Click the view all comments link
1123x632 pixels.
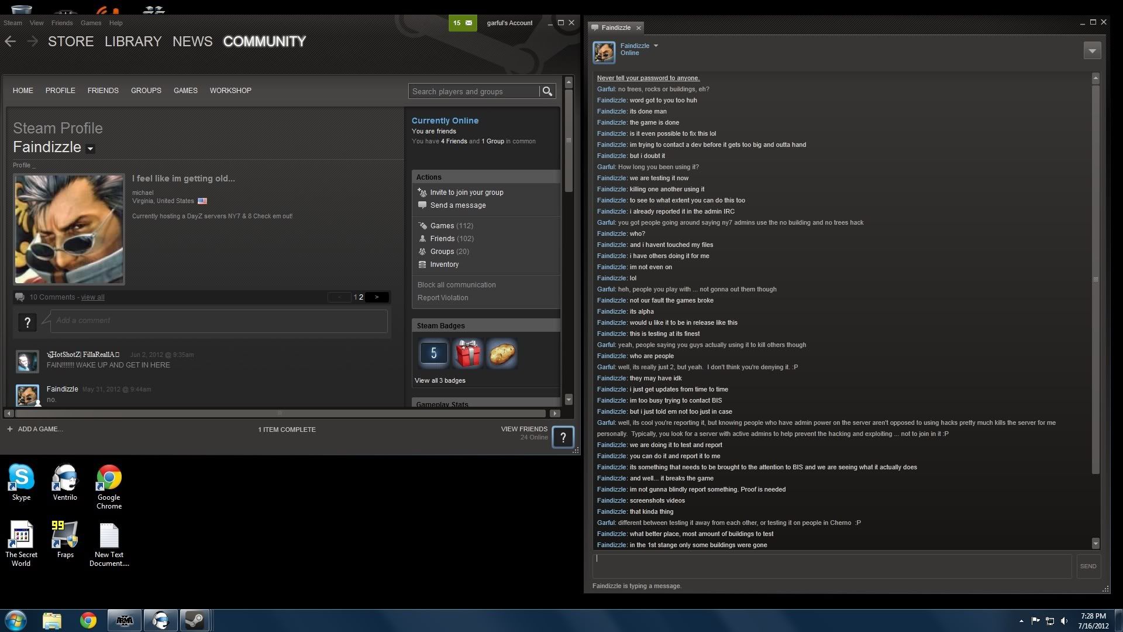pyautogui.click(x=92, y=297)
